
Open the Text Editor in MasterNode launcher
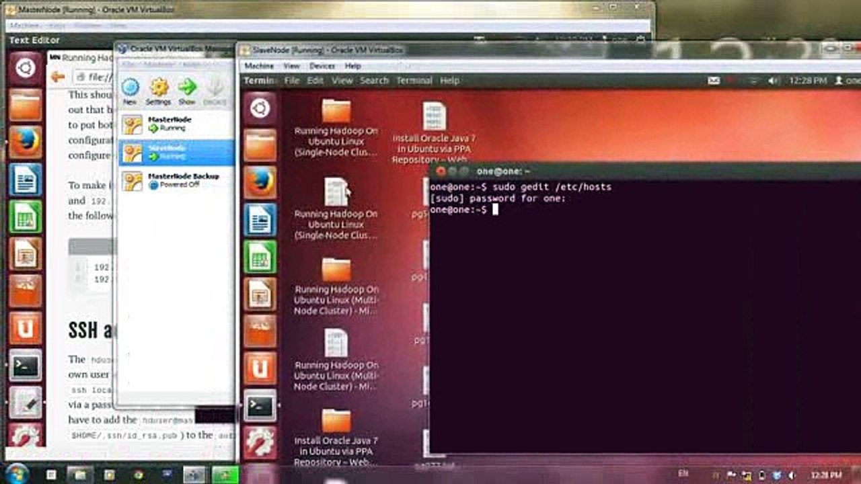(x=26, y=403)
